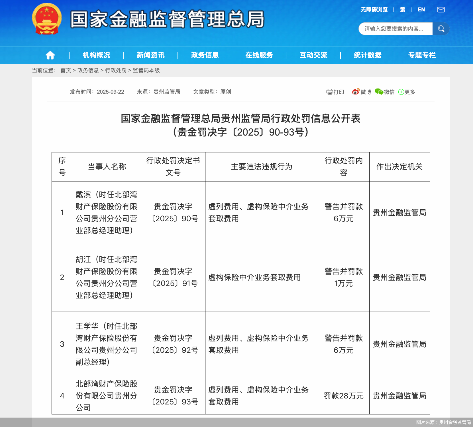Switch to traditional Chinese 繁
This screenshot has height=427, width=473.
click(x=403, y=10)
